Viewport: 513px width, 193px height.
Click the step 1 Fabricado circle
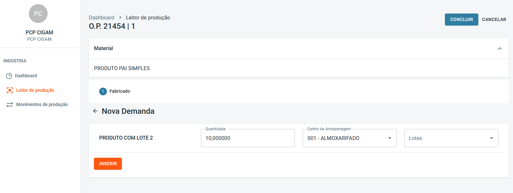point(103,91)
